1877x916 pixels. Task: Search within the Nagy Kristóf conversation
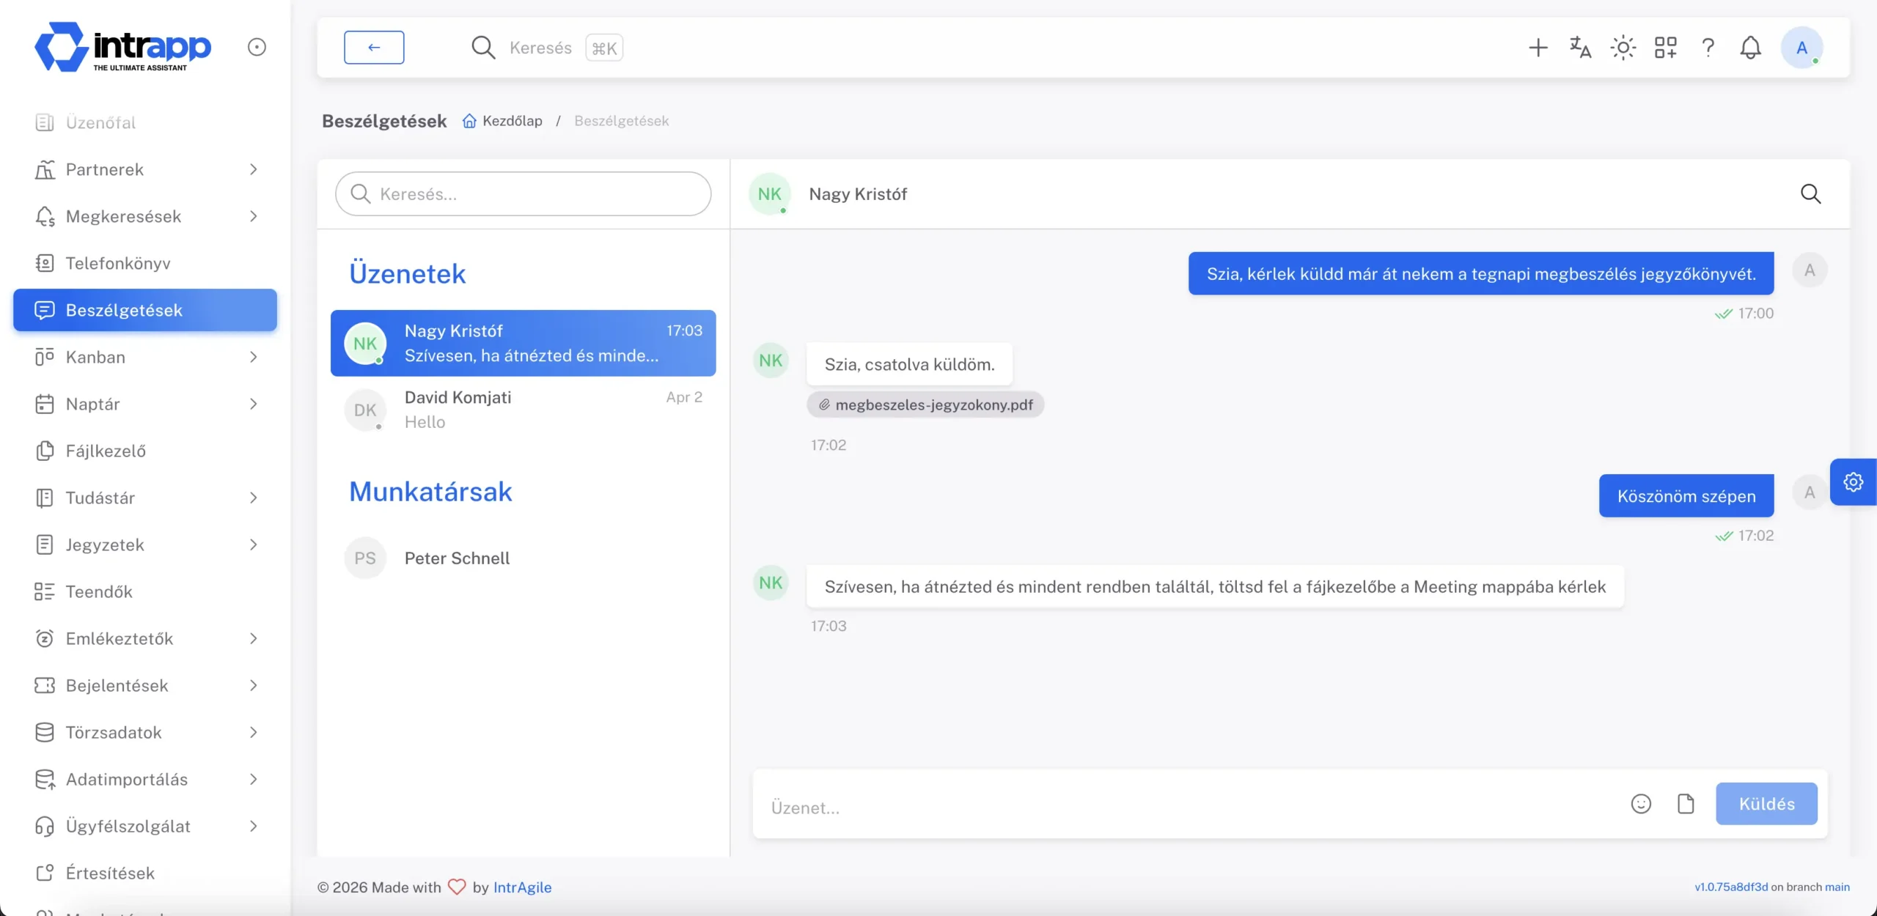[x=1810, y=194]
